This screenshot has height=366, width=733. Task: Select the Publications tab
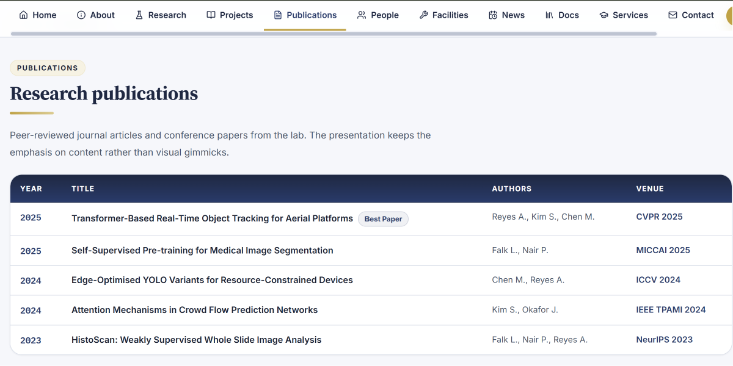click(305, 15)
